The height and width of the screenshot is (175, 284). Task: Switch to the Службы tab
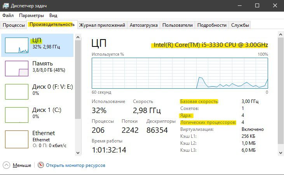click(x=240, y=25)
